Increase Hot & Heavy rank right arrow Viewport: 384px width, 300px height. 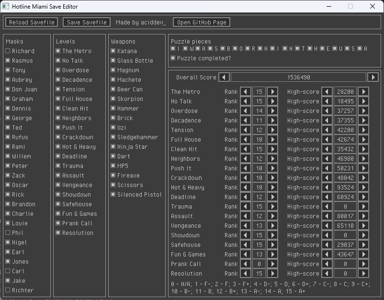[272, 187]
